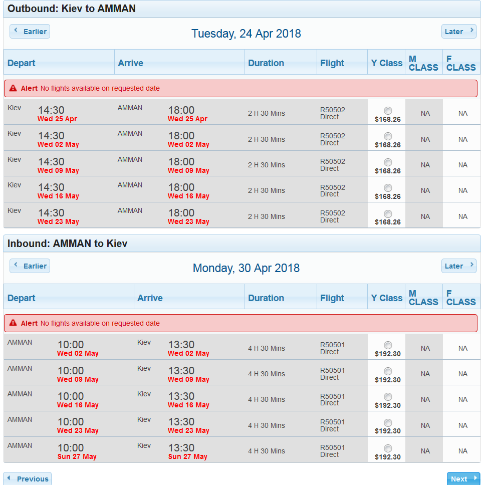484x485 pixels.
Task: Show earlier inbound AMMAN to Kiev flights
Action: pyautogui.click(x=30, y=266)
